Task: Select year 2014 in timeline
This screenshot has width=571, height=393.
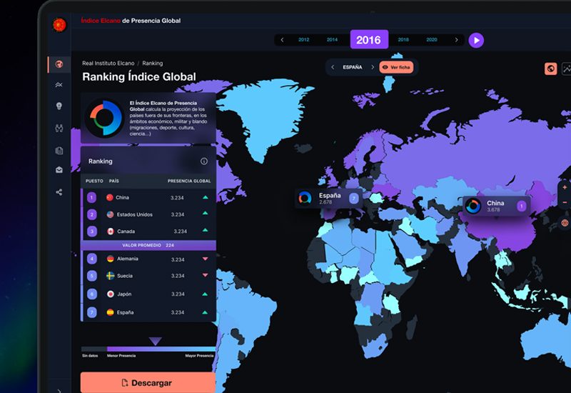Action: click(332, 40)
